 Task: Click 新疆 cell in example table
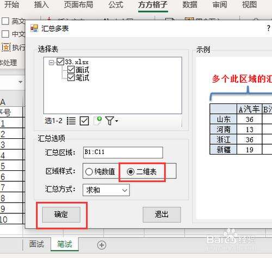[x=224, y=150]
